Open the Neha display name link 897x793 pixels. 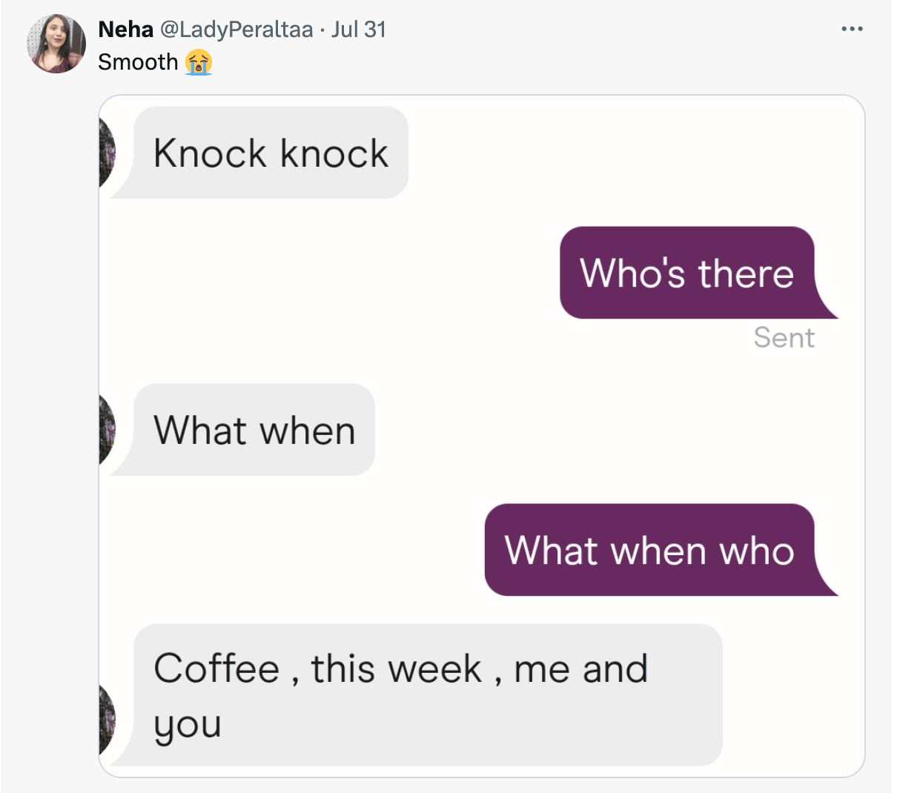[125, 30]
